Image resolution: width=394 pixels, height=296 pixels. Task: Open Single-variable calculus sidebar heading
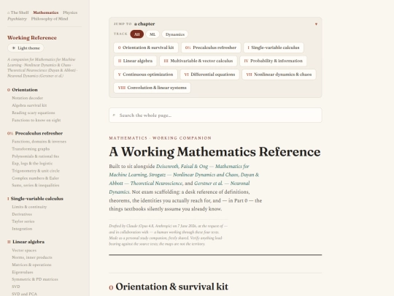[x=35, y=199]
